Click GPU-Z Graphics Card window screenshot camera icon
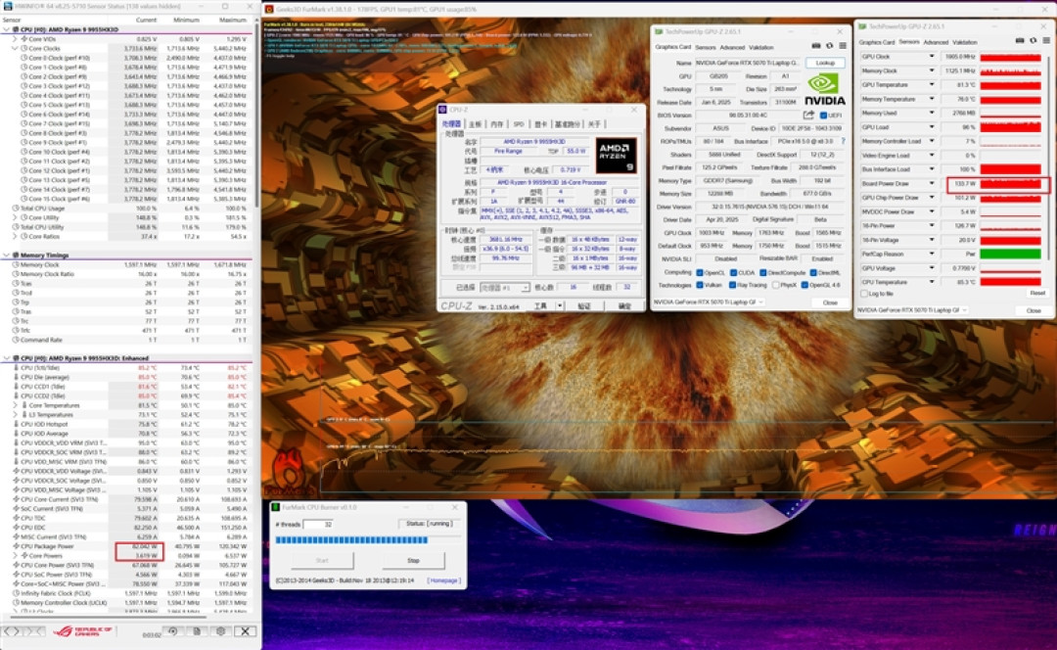 pos(815,46)
